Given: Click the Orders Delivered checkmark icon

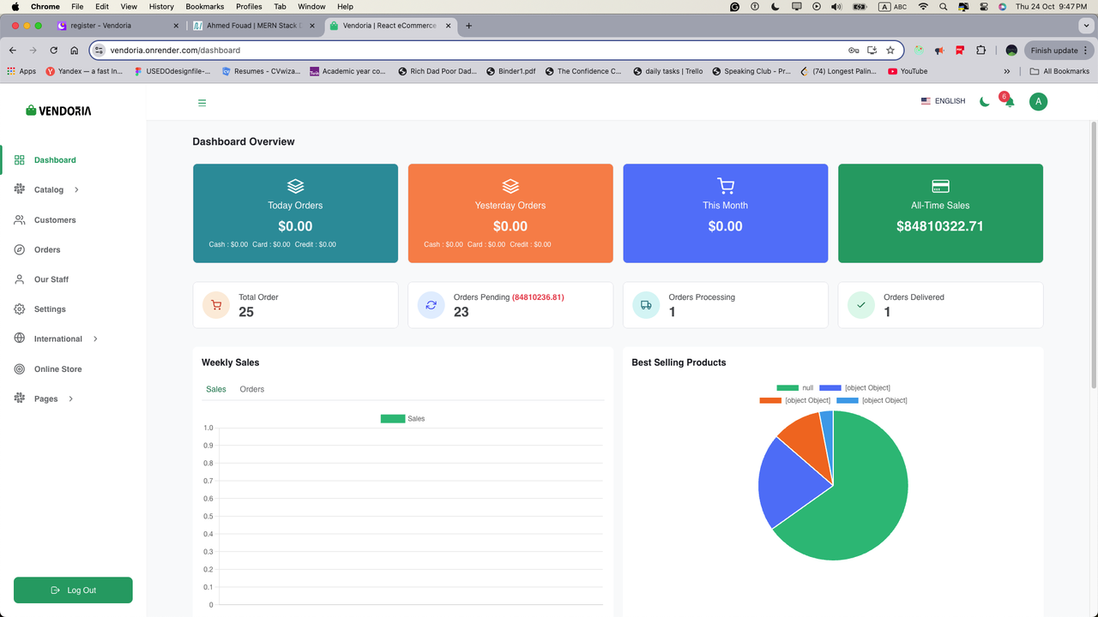Looking at the screenshot, I should (861, 305).
